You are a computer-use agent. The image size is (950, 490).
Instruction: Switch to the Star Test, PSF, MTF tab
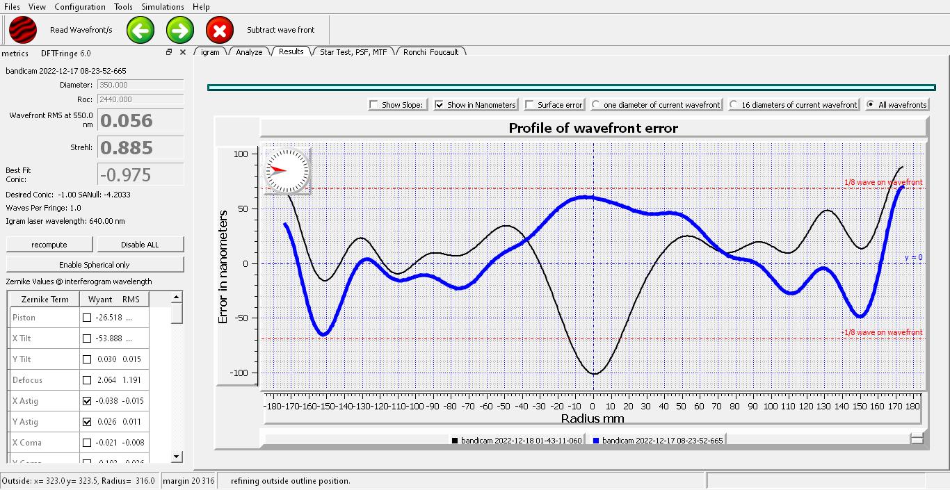tap(353, 52)
